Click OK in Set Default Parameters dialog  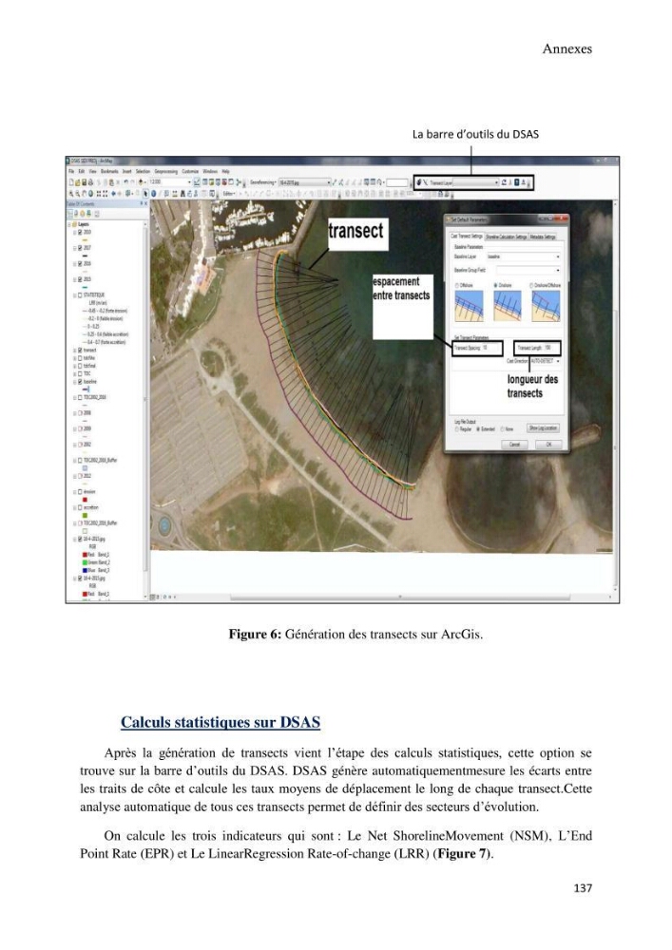click(x=548, y=444)
